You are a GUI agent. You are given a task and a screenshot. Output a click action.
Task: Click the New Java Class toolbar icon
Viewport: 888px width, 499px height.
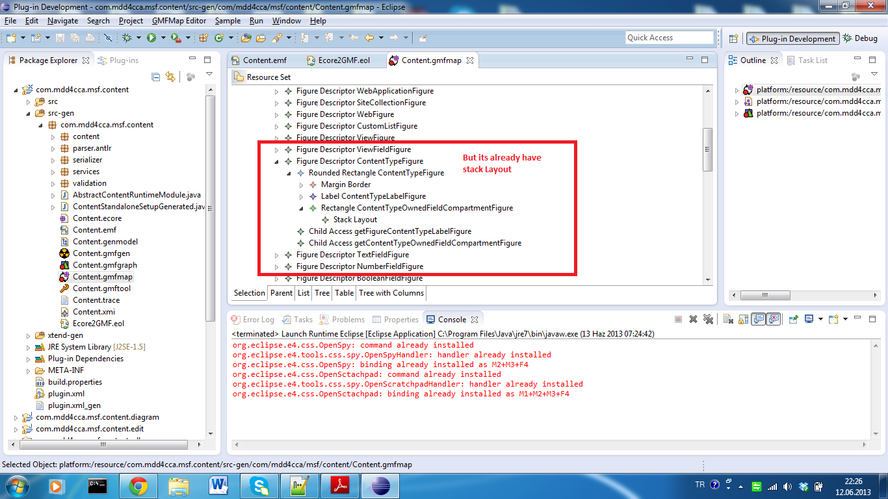(x=219, y=38)
